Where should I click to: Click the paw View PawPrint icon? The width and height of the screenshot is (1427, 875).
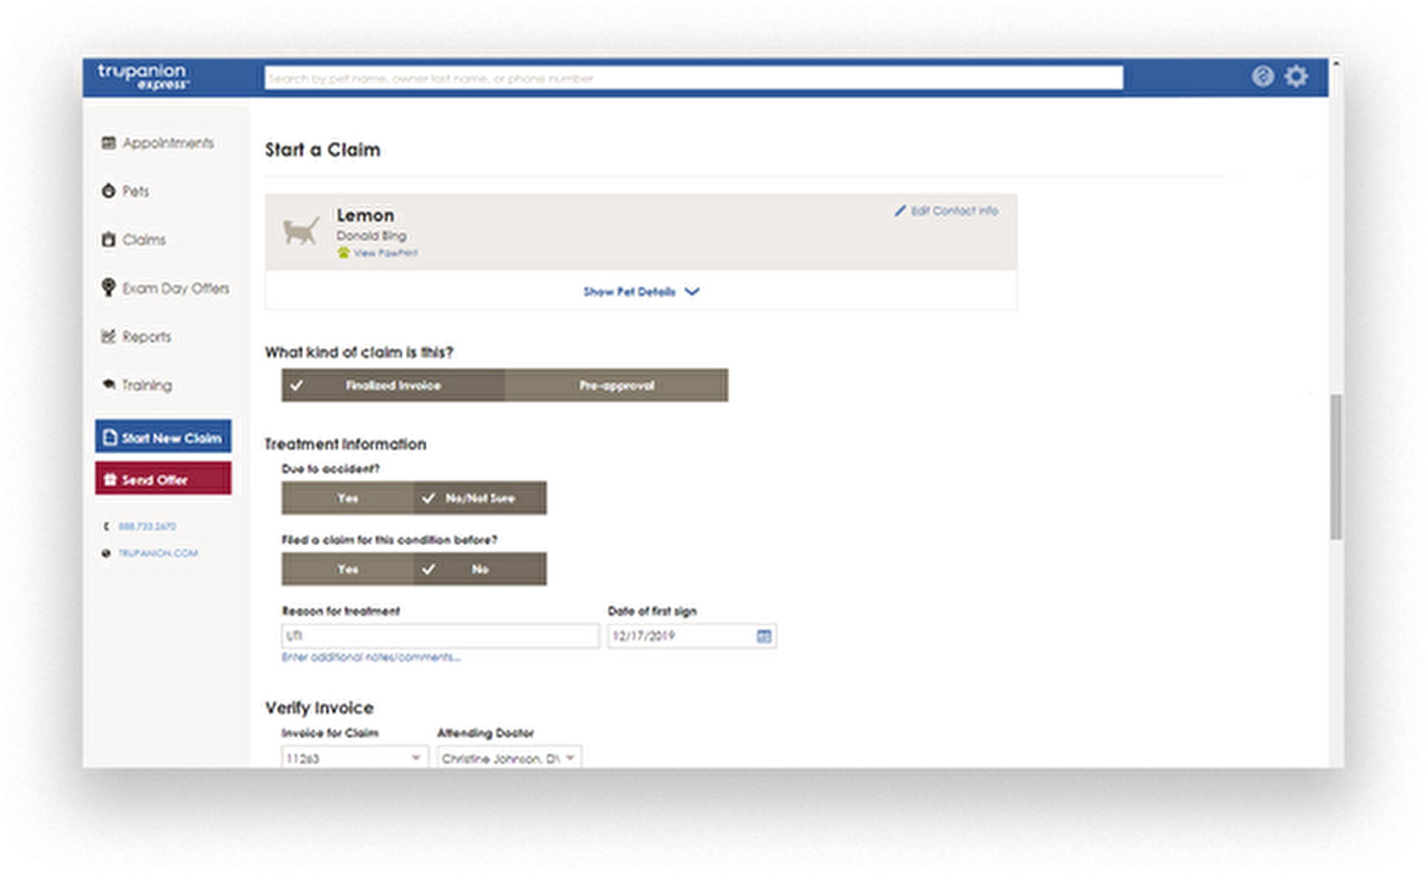tap(343, 253)
